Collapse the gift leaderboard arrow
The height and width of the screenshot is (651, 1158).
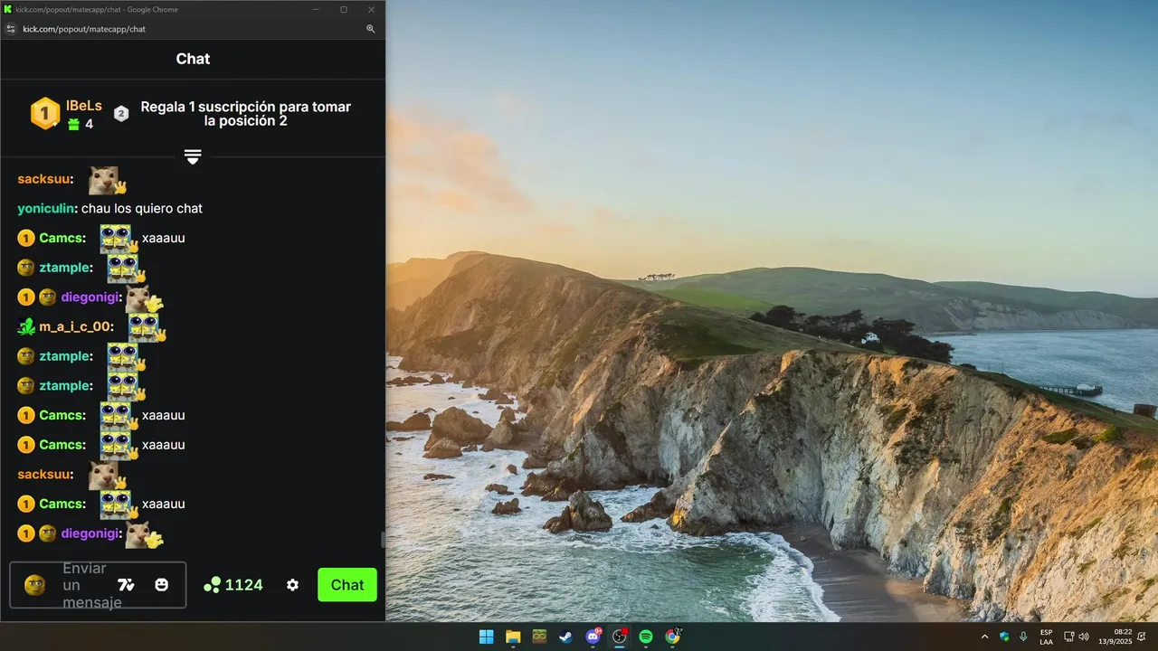[x=193, y=156]
